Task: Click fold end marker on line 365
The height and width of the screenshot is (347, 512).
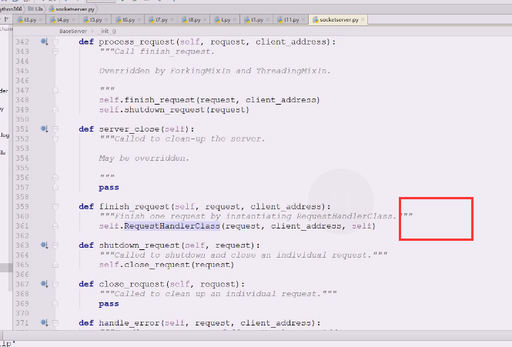Action: (x=55, y=265)
